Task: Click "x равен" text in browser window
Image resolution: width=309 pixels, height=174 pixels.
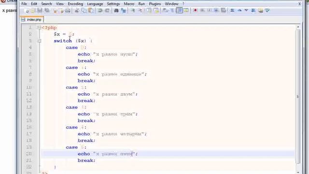Action: 10,11
